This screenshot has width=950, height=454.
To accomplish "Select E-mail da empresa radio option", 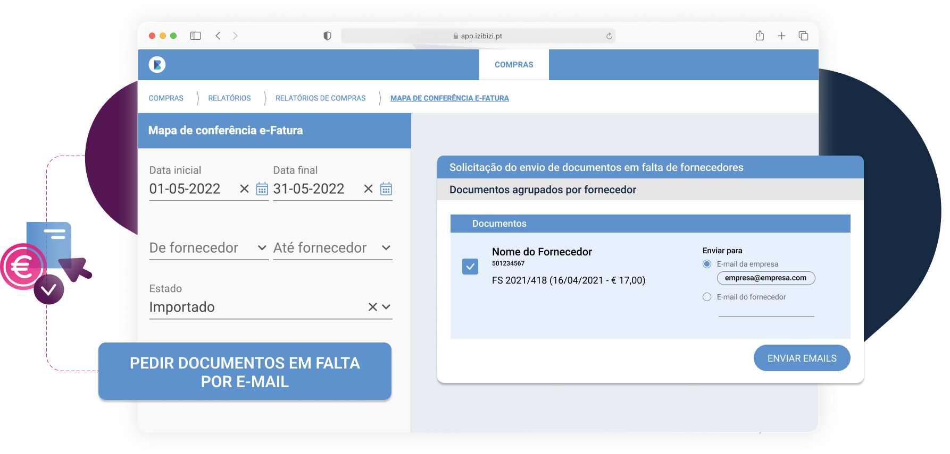I will click(x=707, y=264).
